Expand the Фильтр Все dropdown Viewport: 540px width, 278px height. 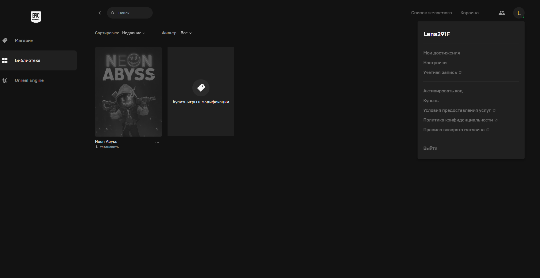point(186,33)
